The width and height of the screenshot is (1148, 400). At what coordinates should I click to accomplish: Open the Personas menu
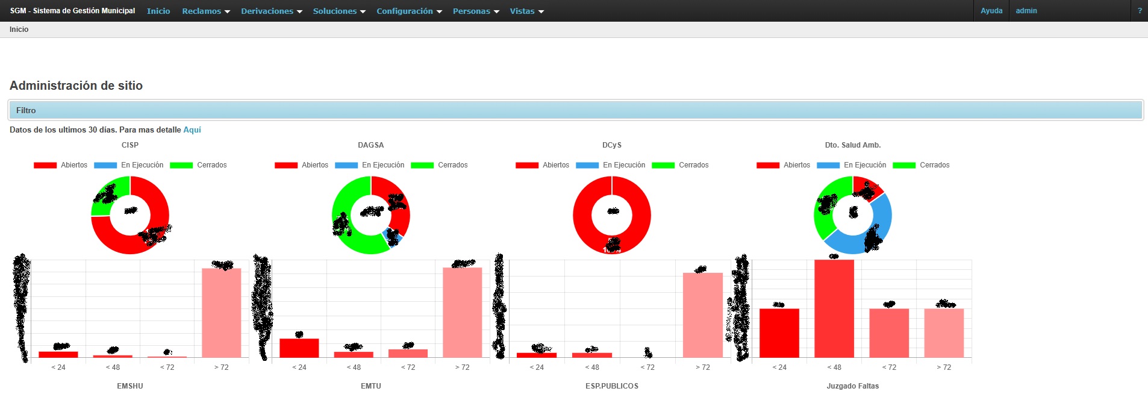click(x=476, y=11)
